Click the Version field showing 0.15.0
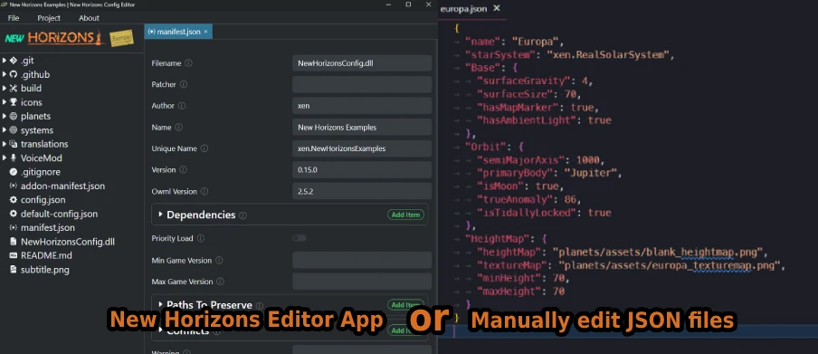Screen dimensions: 818x354 [362, 169]
